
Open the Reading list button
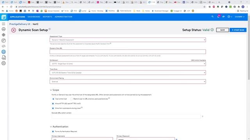[243, 11]
